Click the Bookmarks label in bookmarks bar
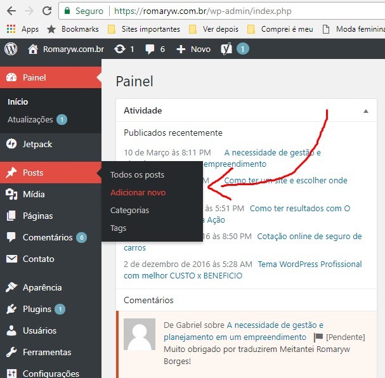The image size is (385, 378). [x=80, y=29]
